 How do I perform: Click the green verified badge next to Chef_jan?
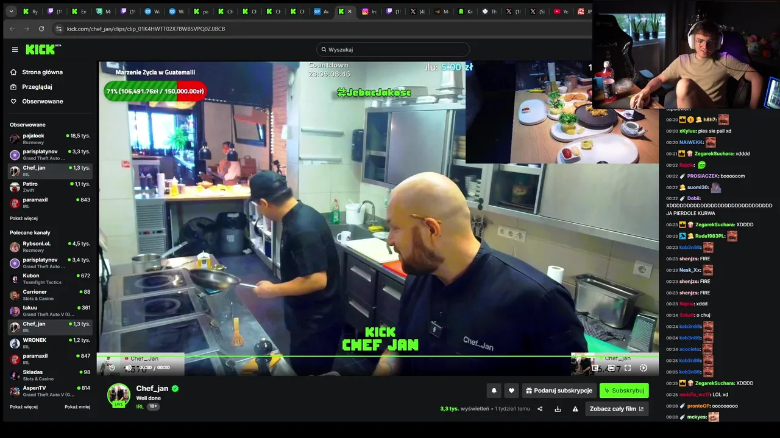175,388
